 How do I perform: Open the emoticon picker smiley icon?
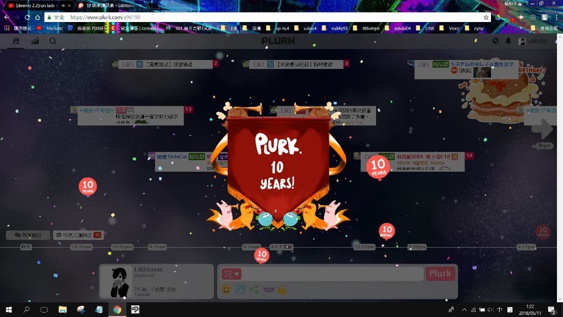click(x=226, y=289)
